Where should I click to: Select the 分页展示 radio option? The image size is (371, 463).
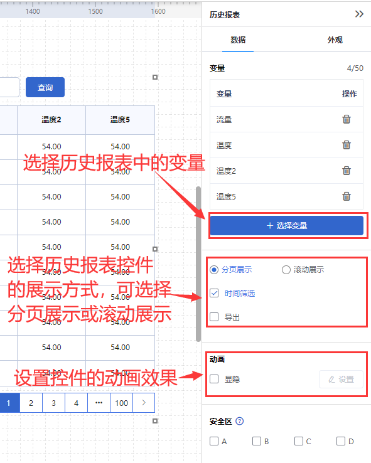214,270
